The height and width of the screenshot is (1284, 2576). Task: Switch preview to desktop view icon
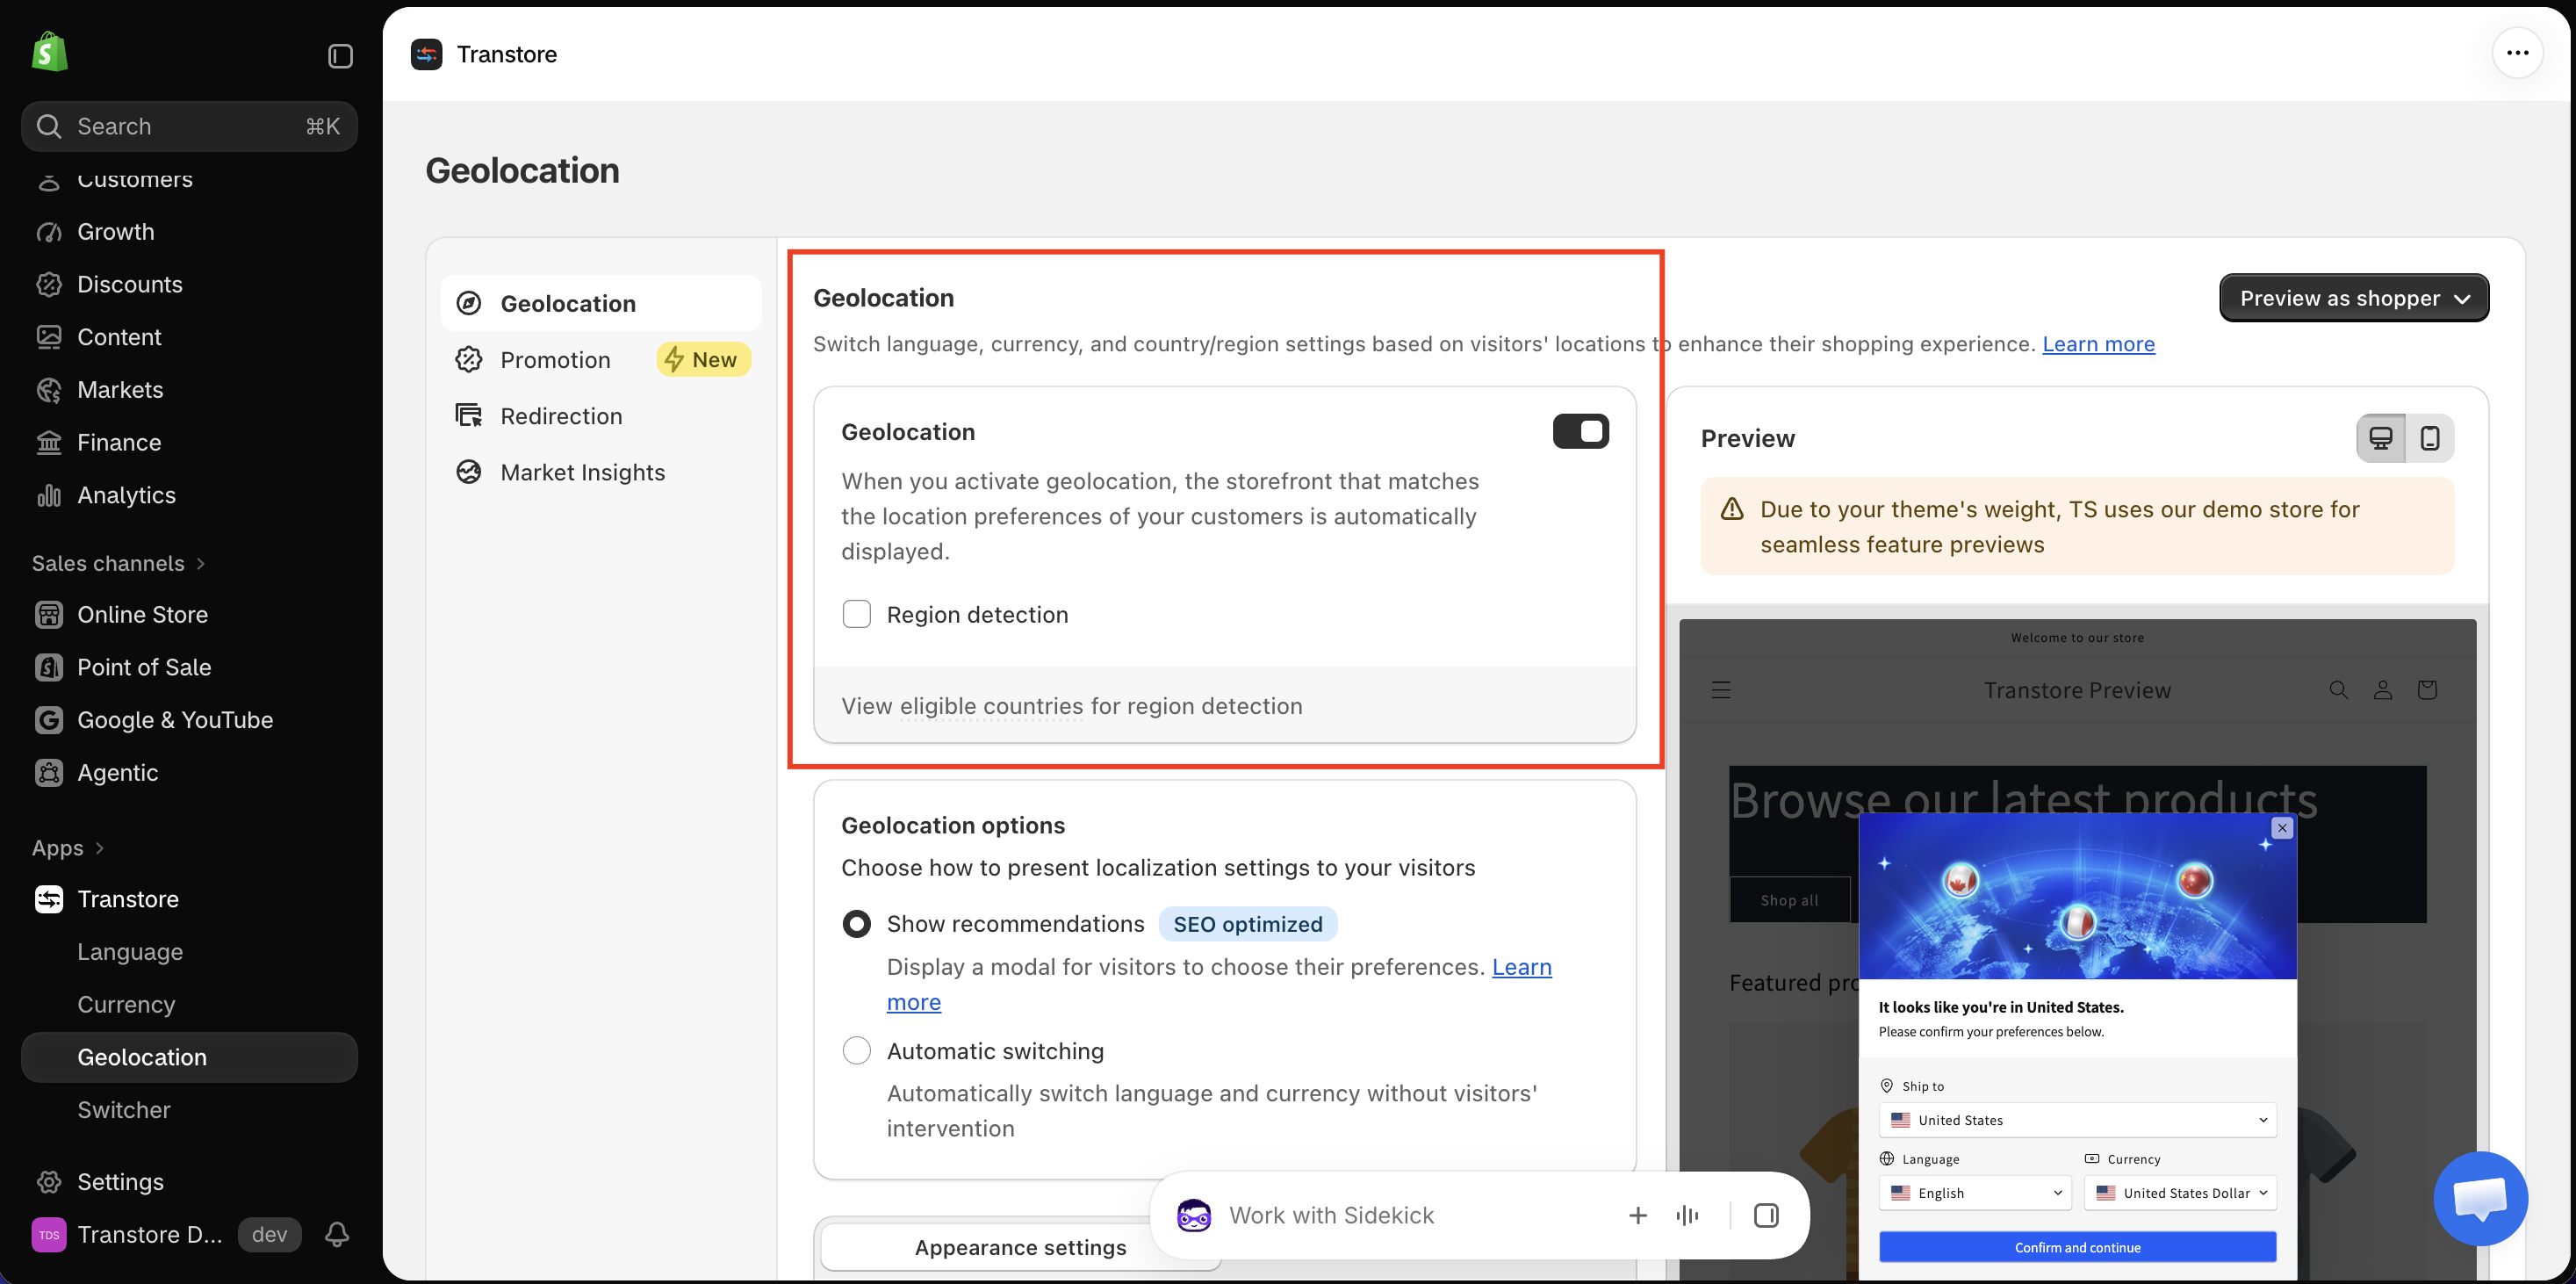(x=2381, y=438)
